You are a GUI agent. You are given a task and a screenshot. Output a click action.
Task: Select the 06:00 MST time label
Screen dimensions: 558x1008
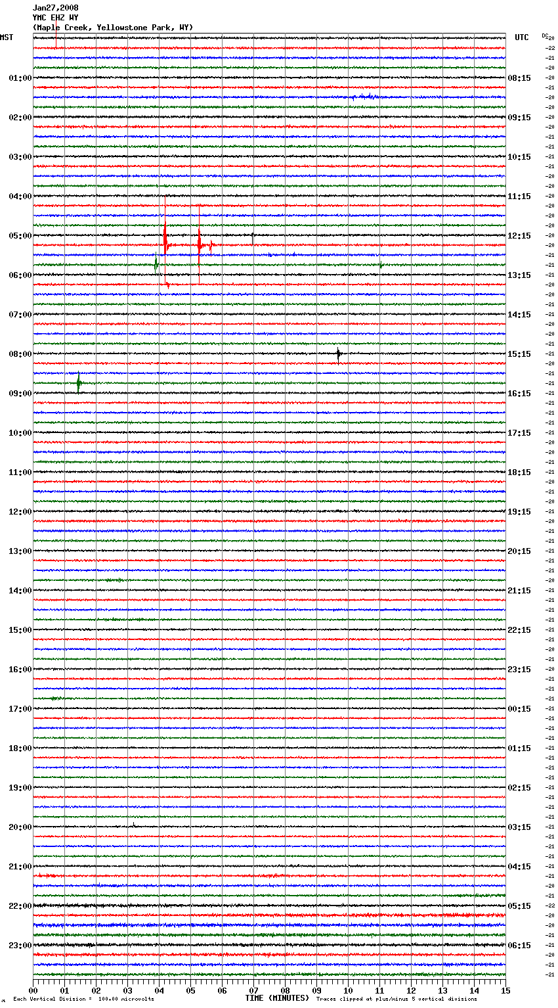(x=20, y=275)
